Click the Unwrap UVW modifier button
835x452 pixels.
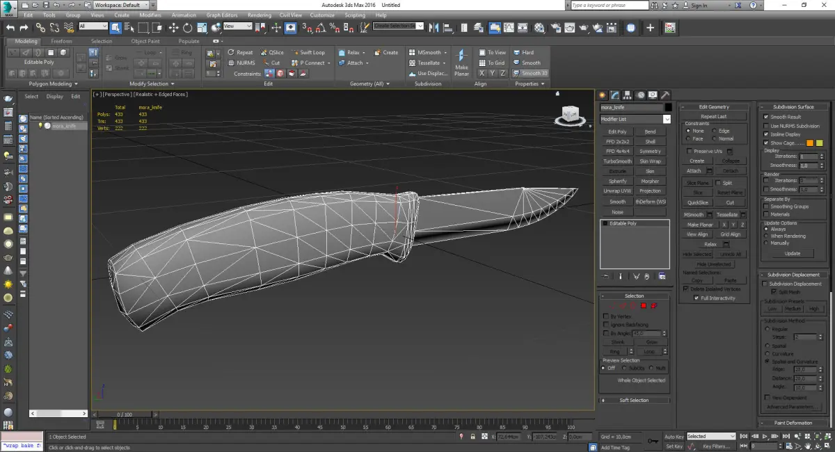point(617,191)
